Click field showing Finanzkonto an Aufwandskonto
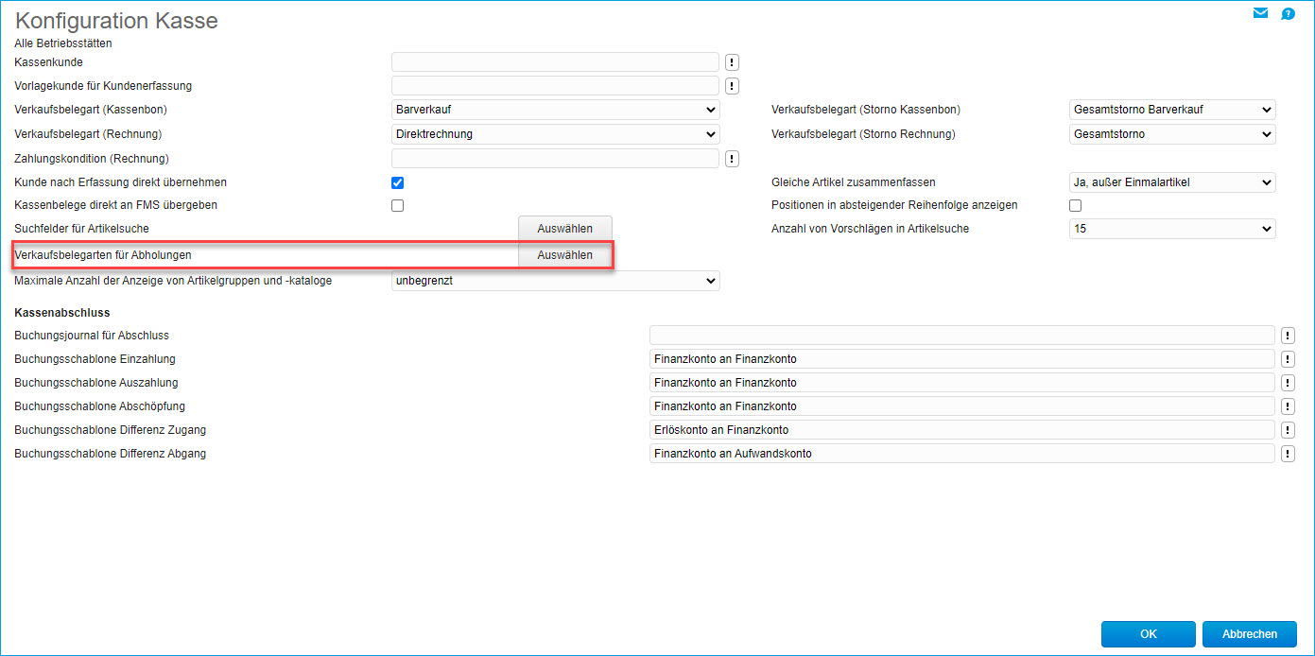 coord(962,454)
